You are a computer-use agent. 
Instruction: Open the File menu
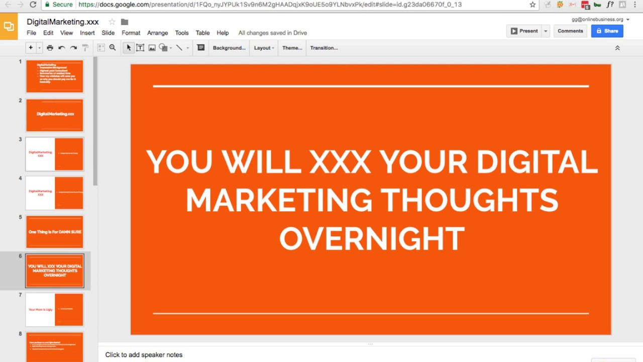pos(31,33)
